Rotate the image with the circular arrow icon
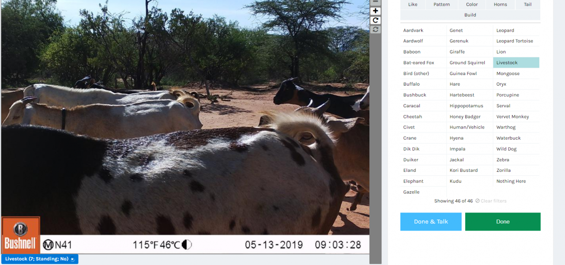 pyautogui.click(x=376, y=20)
